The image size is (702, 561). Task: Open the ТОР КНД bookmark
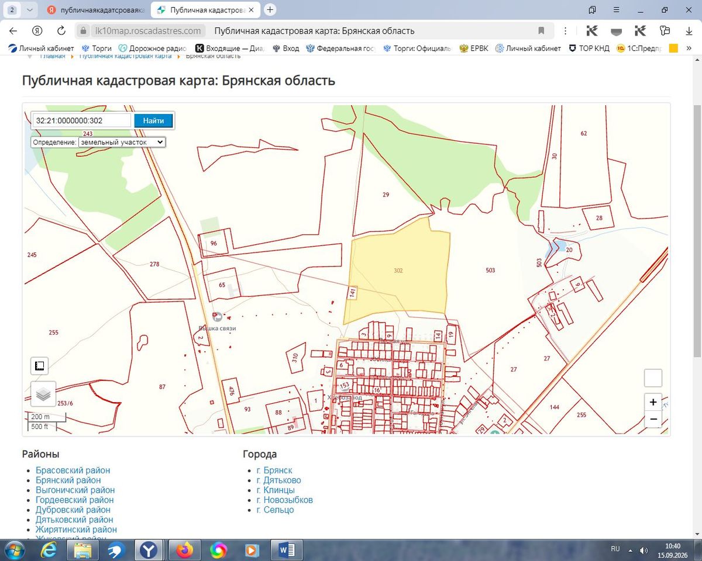click(x=589, y=49)
